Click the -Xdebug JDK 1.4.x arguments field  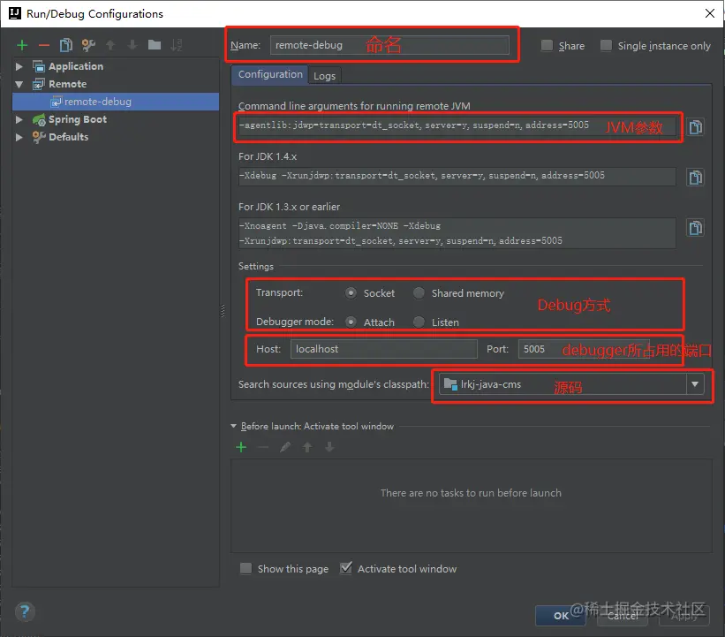click(457, 176)
